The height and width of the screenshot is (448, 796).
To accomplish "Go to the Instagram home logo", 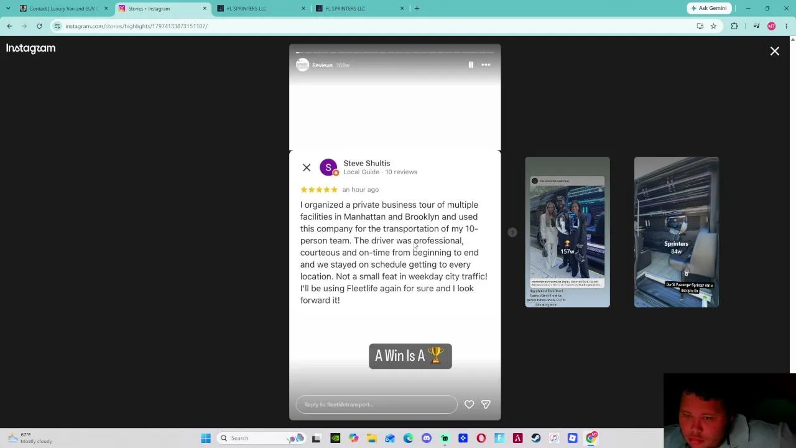I will (30, 48).
